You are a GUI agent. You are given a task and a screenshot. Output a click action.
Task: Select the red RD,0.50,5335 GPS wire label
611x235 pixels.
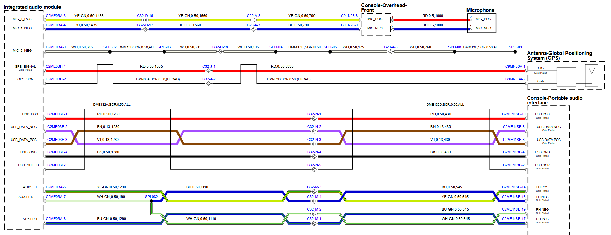coord(282,66)
